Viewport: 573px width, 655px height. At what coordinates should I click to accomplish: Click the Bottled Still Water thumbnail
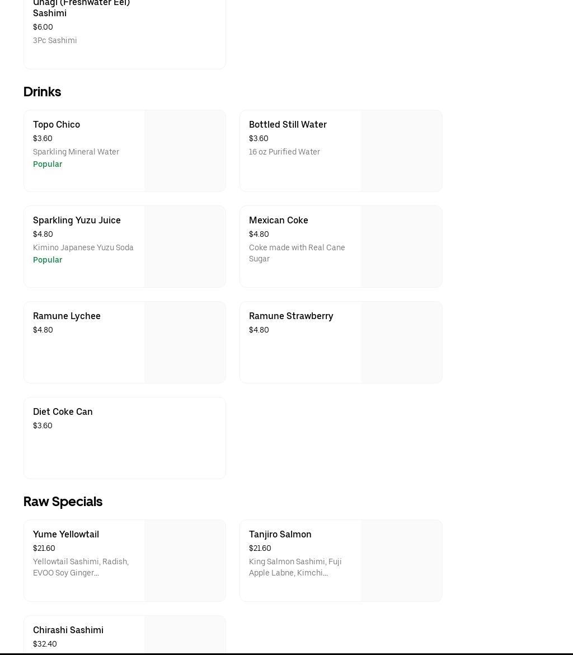coord(401,151)
